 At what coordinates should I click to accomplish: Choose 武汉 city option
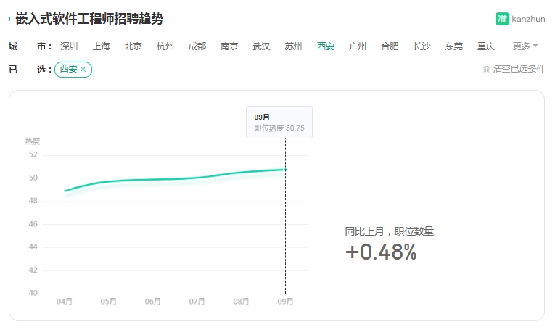point(261,46)
